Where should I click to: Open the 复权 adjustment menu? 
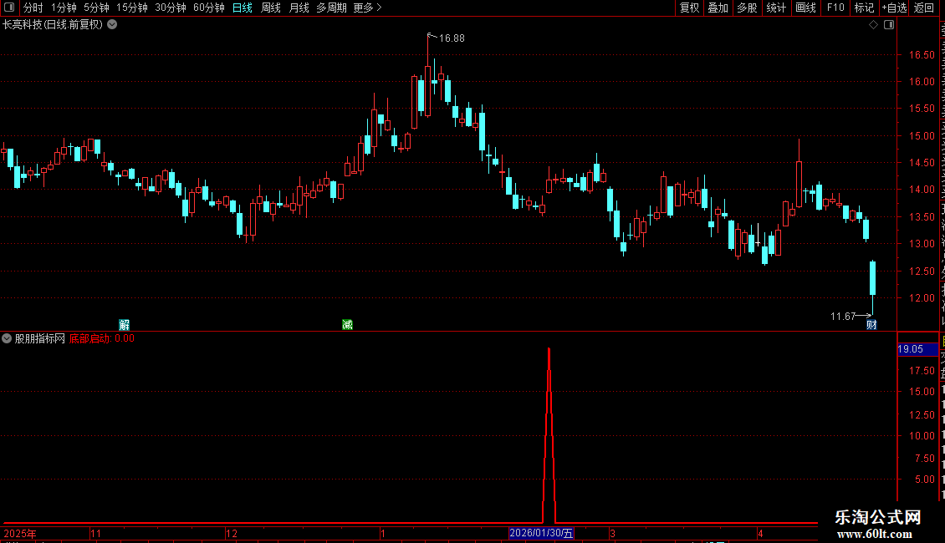[689, 8]
